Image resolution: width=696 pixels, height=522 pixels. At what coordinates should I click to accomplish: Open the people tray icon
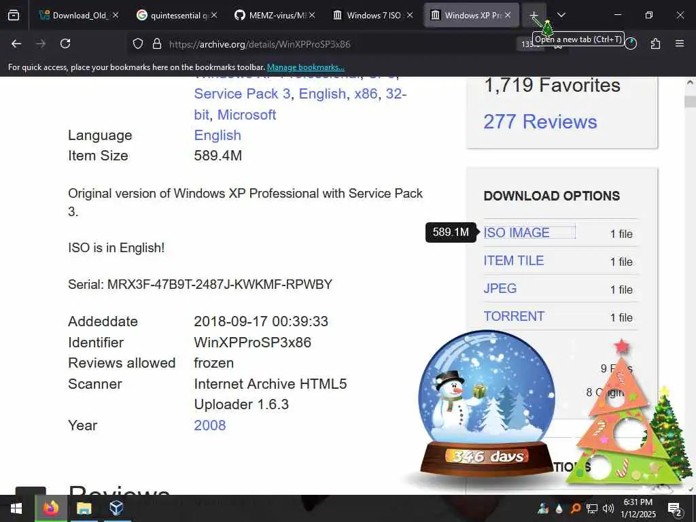(x=543, y=508)
